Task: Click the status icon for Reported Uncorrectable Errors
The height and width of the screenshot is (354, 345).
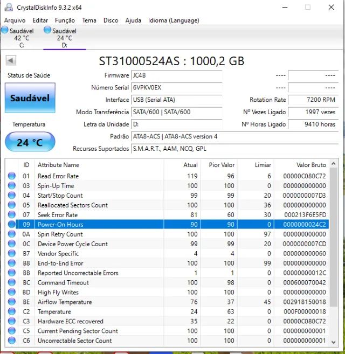Action: point(12,273)
